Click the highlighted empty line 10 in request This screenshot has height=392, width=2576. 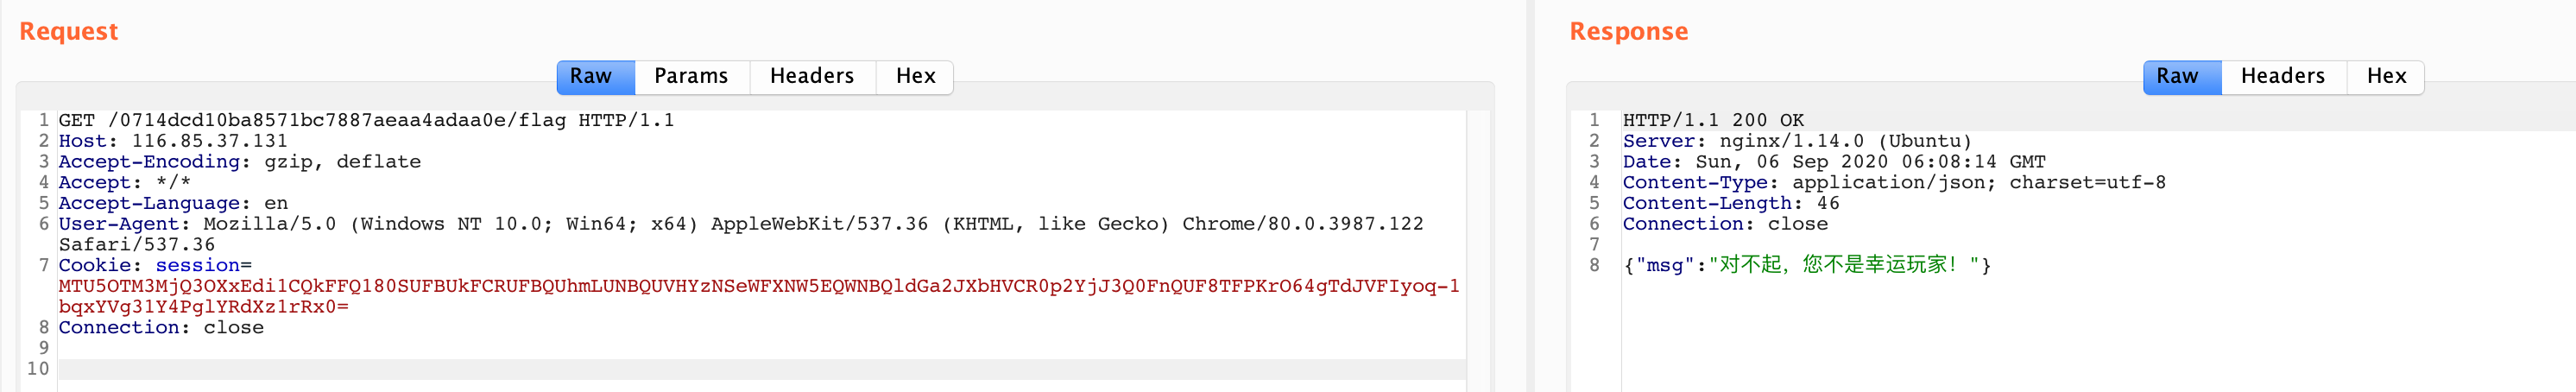click(x=760, y=369)
